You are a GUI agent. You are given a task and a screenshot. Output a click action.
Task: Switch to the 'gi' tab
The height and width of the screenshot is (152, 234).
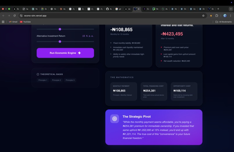[118, 9]
